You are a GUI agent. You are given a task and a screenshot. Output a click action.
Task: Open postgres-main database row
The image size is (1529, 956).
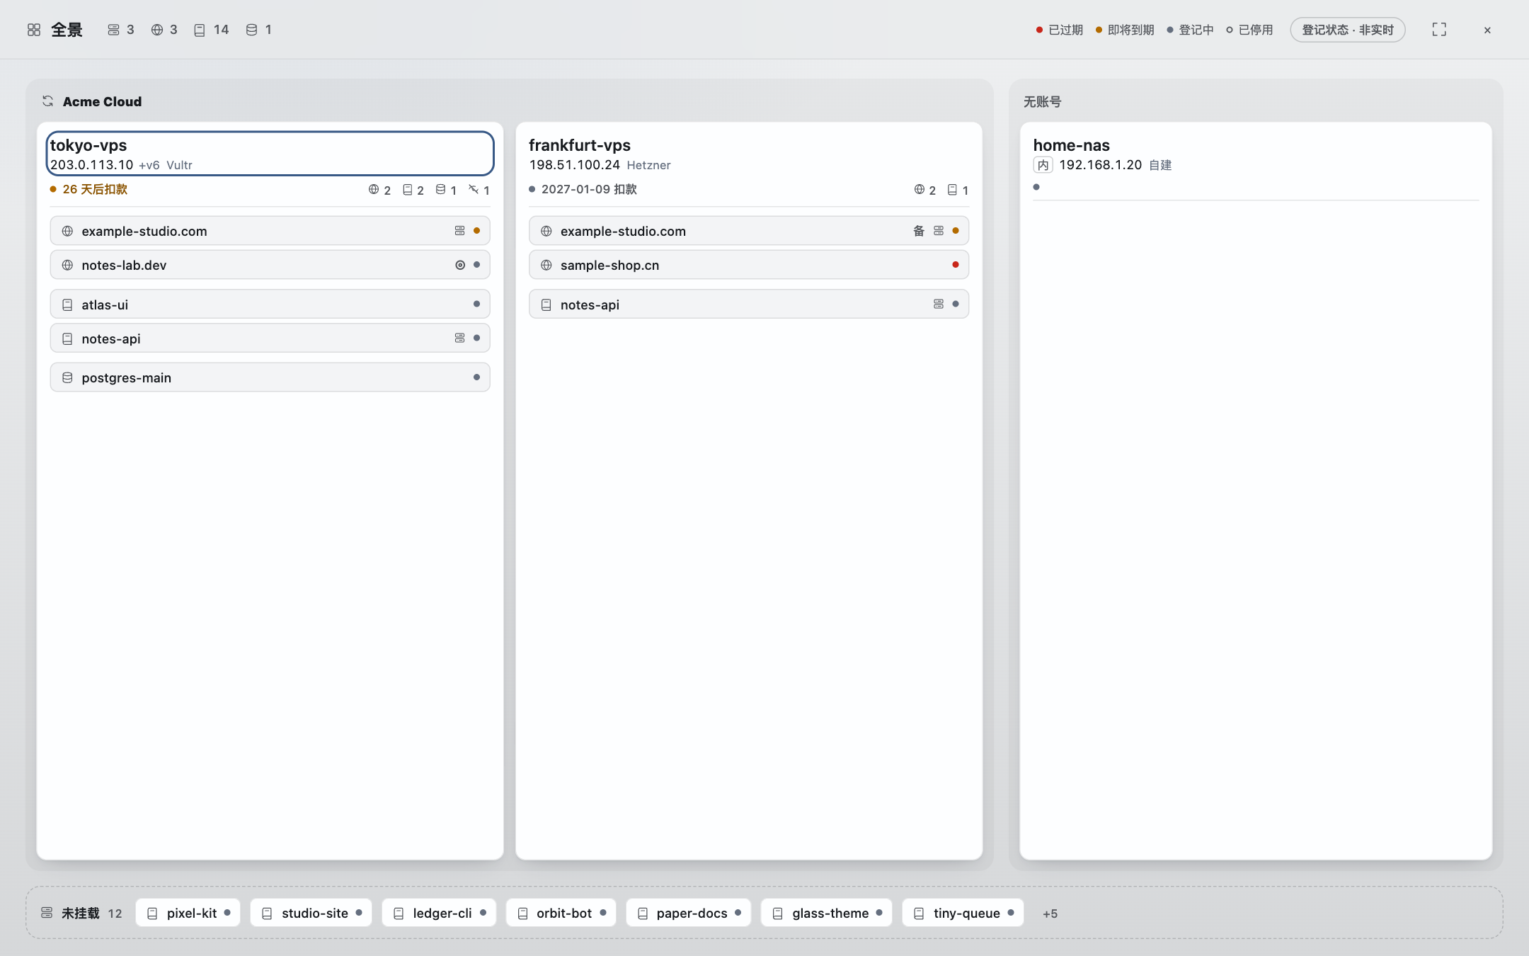[x=270, y=377]
